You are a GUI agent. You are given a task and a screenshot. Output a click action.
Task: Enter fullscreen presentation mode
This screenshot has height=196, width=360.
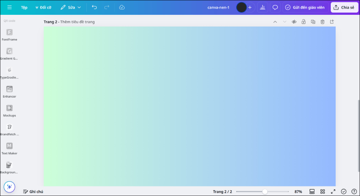333,192
